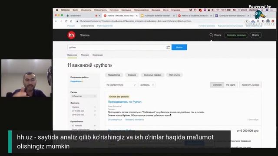Click the Изменить запрос button
Viewport: 278px width, 156px height.
tap(250, 85)
